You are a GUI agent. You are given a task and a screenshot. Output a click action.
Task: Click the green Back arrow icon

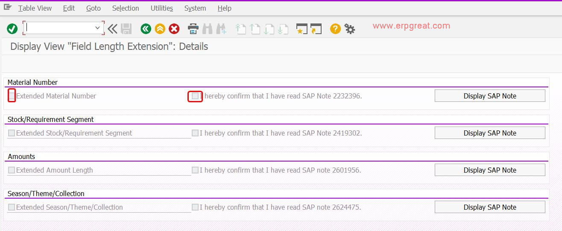click(x=146, y=29)
